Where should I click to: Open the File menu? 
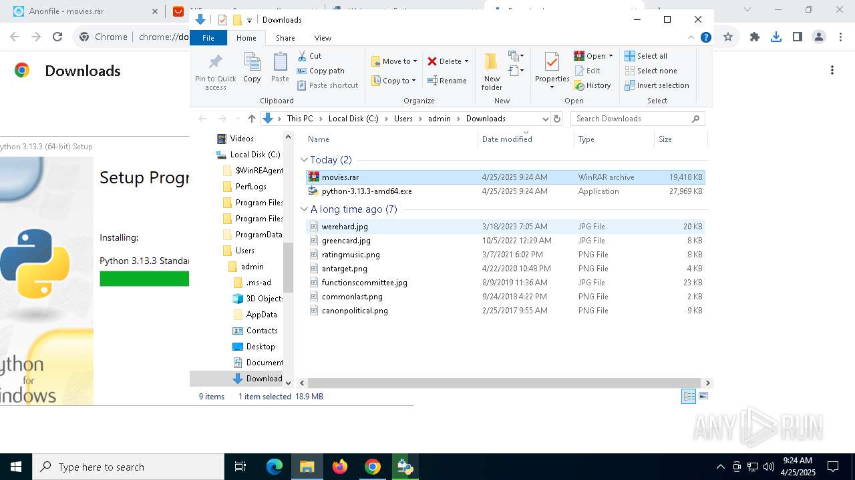208,38
